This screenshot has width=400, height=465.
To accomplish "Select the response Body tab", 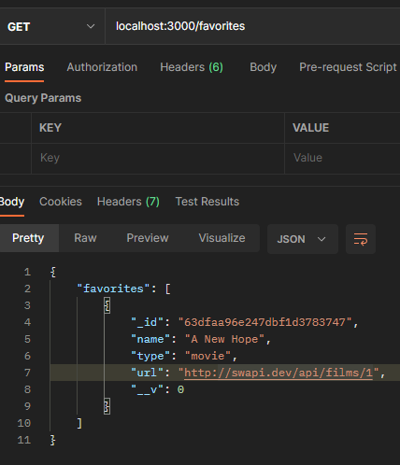I will [x=12, y=202].
